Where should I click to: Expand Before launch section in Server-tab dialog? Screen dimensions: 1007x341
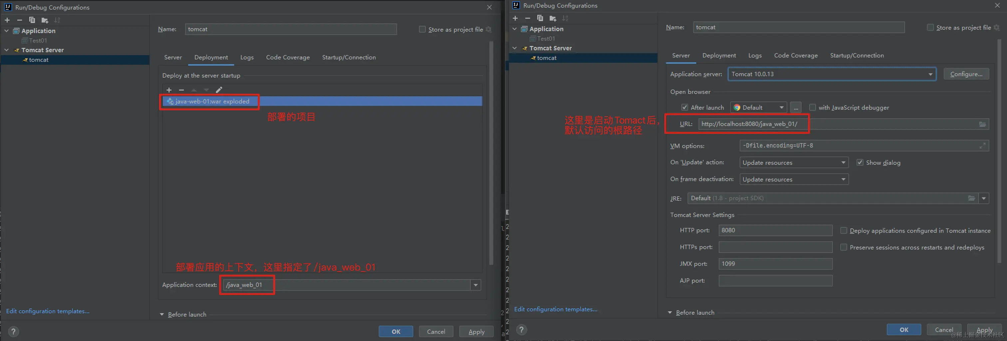(670, 312)
